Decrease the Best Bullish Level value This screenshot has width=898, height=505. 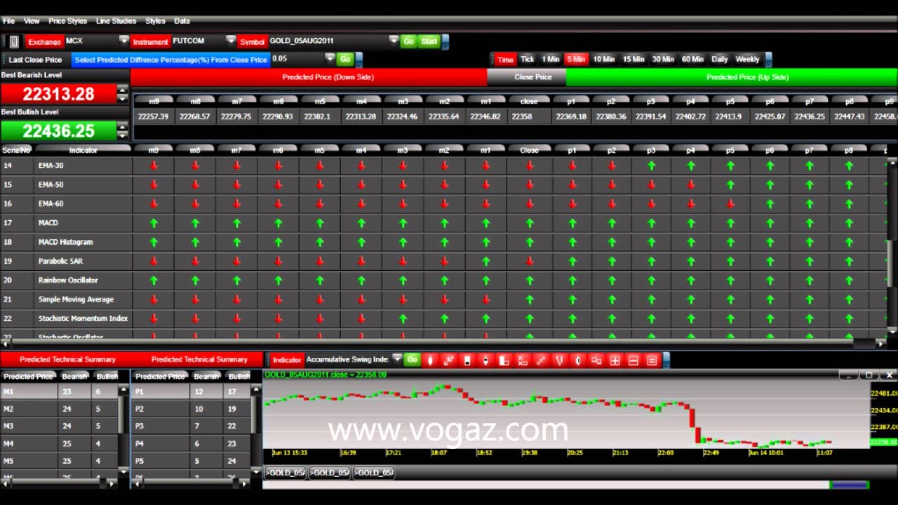(x=123, y=135)
